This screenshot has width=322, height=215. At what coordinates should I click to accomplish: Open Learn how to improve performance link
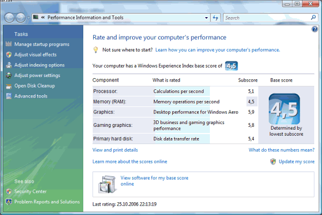tap(218, 50)
